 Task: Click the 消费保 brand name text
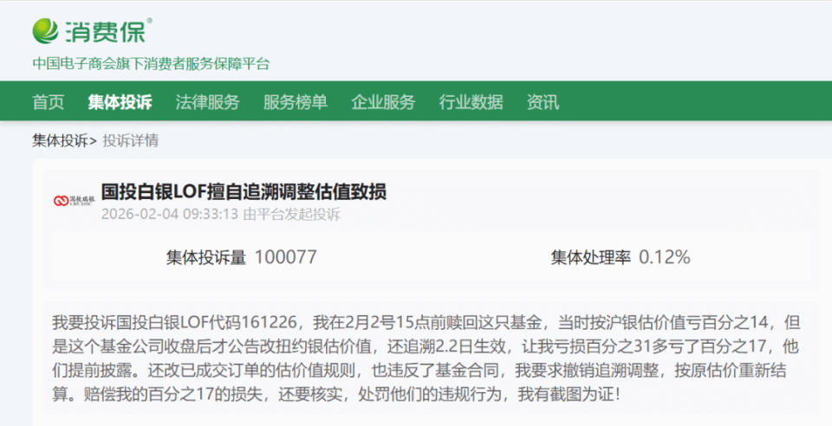(106, 31)
